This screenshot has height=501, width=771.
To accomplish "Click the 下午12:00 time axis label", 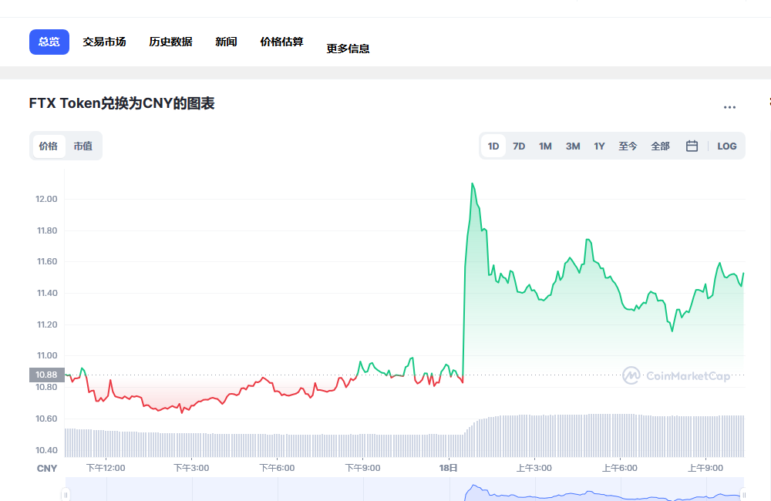I will [x=106, y=468].
